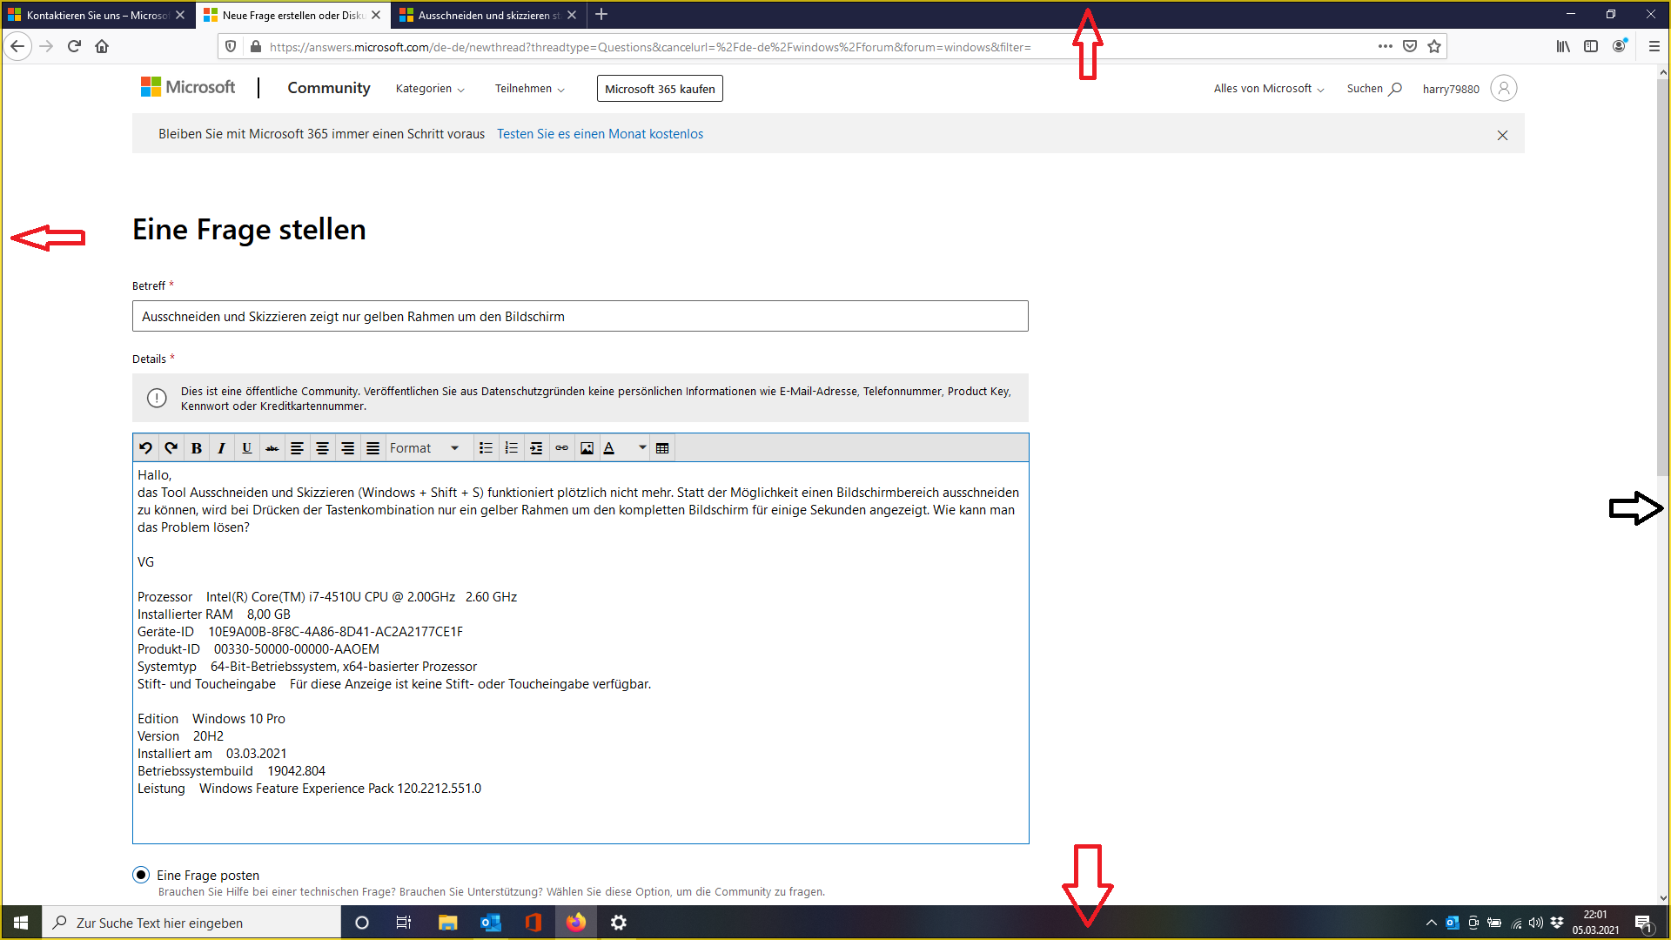Center-align text in the editor
This screenshot has width=1671, height=940.
[x=322, y=448]
